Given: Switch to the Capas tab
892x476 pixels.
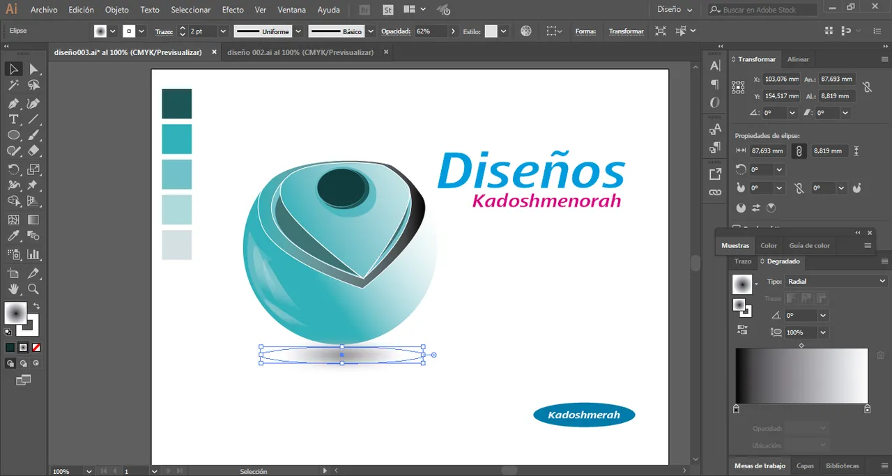Looking at the screenshot, I should point(805,466).
